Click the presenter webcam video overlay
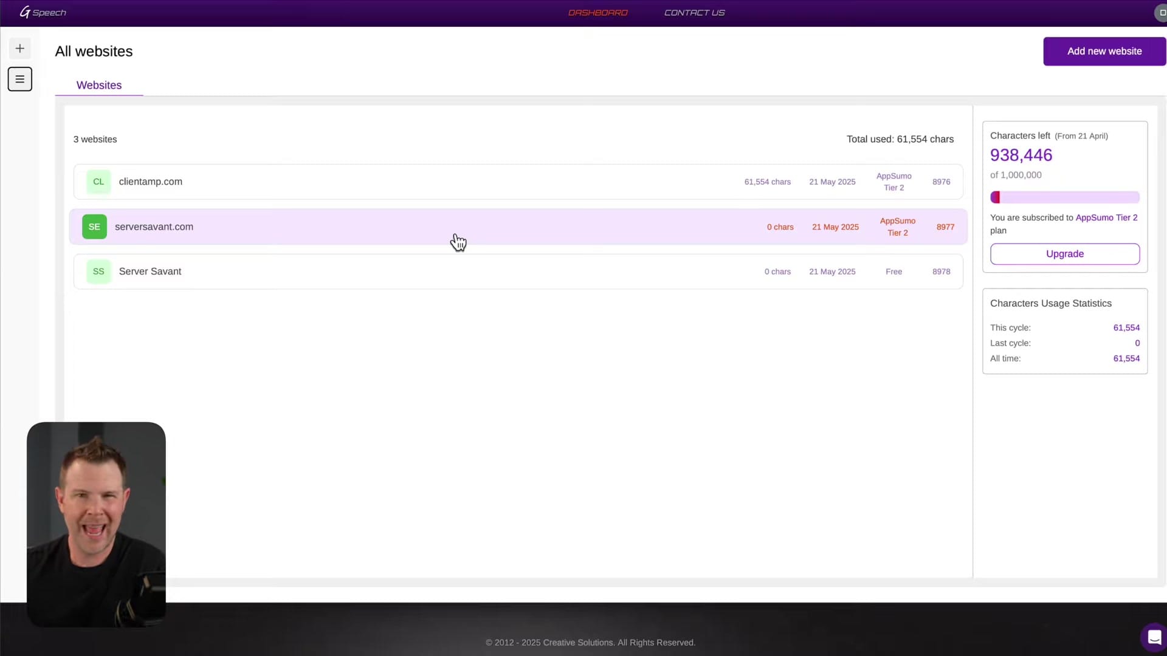1167x656 pixels. [96, 524]
